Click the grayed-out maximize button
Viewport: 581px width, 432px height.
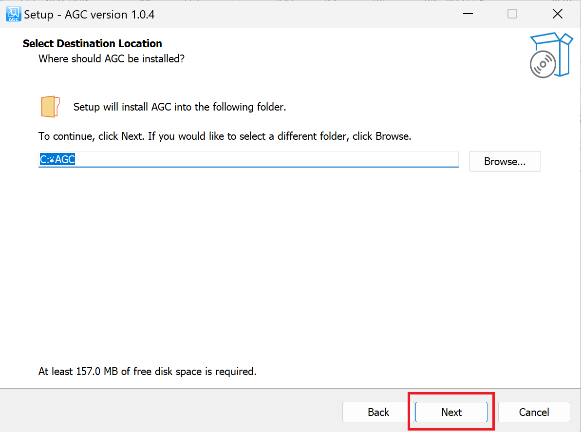coord(512,14)
